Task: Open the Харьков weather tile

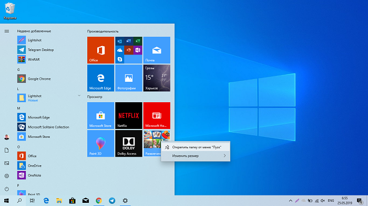Action: 157,78
